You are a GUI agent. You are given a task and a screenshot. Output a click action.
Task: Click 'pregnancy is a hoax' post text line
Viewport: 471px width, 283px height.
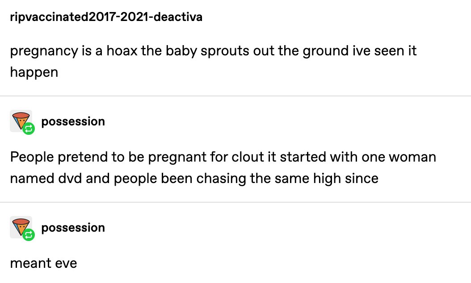[x=213, y=51]
